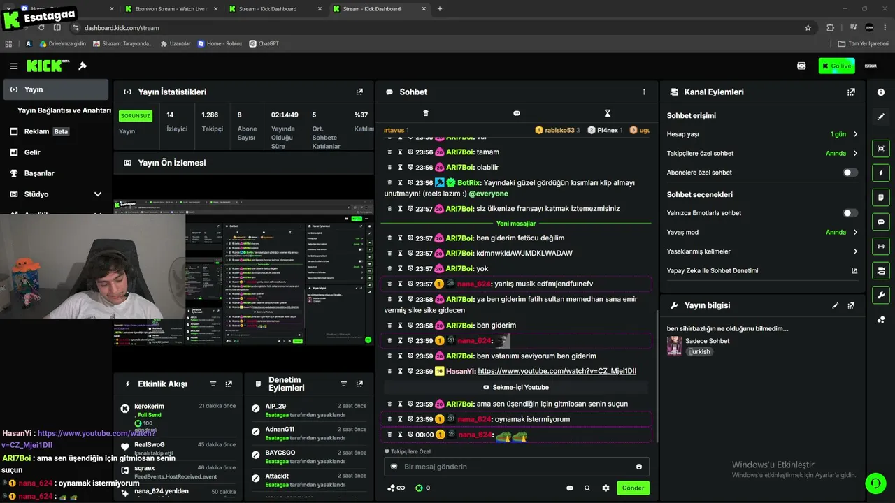This screenshot has width=895, height=503.
Task: Click the gavel icon next to the Kick logo
Action: point(83,66)
